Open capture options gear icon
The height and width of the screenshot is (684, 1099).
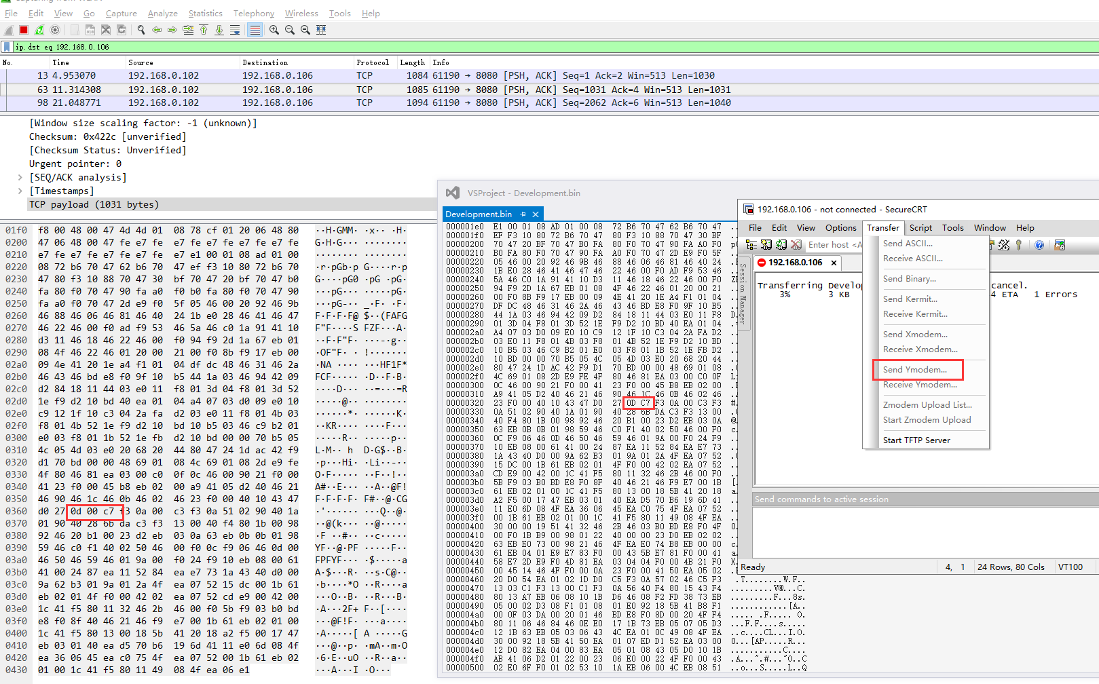[x=55, y=30]
